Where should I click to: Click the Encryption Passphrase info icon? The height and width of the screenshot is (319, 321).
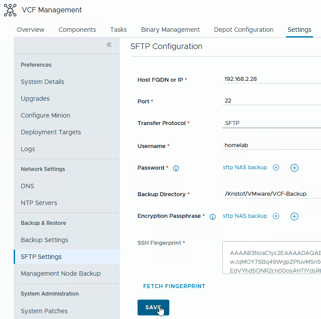click(x=212, y=217)
